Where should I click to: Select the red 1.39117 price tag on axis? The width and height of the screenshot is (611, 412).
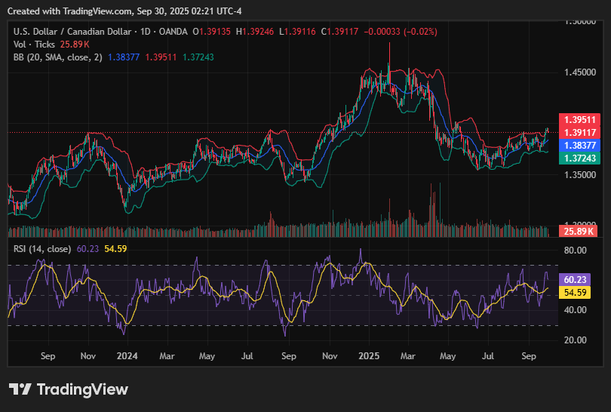(578, 132)
